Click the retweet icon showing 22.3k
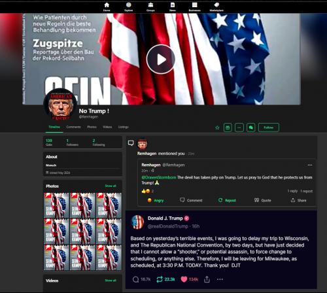The width and height of the screenshot is (327, 293). pyautogui.click(x=160, y=279)
